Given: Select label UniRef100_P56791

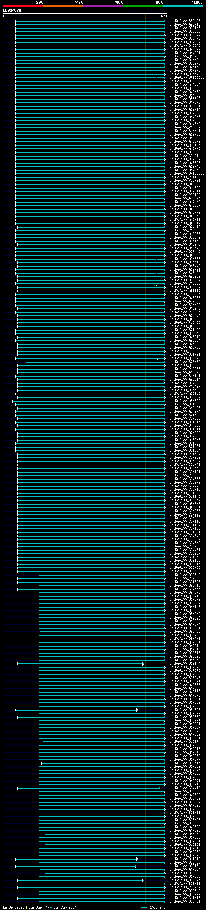Looking at the screenshot, I should pos(185,180).
